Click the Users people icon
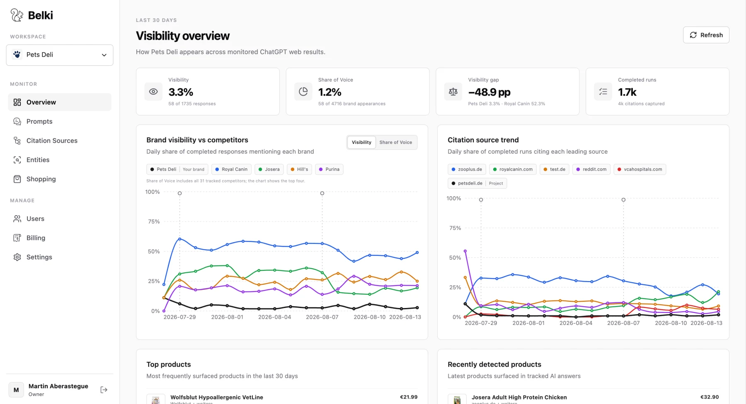Screen dimensions: 746x404 click(17, 219)
